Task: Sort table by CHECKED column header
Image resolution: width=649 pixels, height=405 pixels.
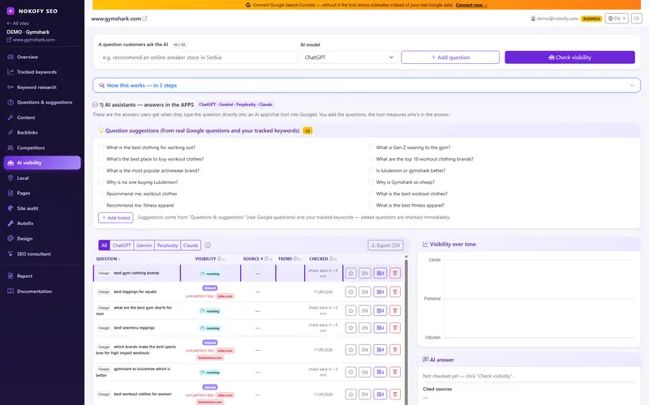Action: click(x=322, y=258)
